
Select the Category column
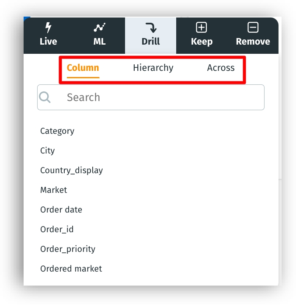57,131
